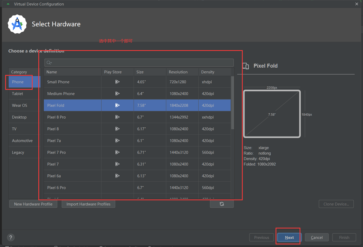This screenshot has width=363, height=247.
Task: Click the xhdpi density cell
Action: 215,82
